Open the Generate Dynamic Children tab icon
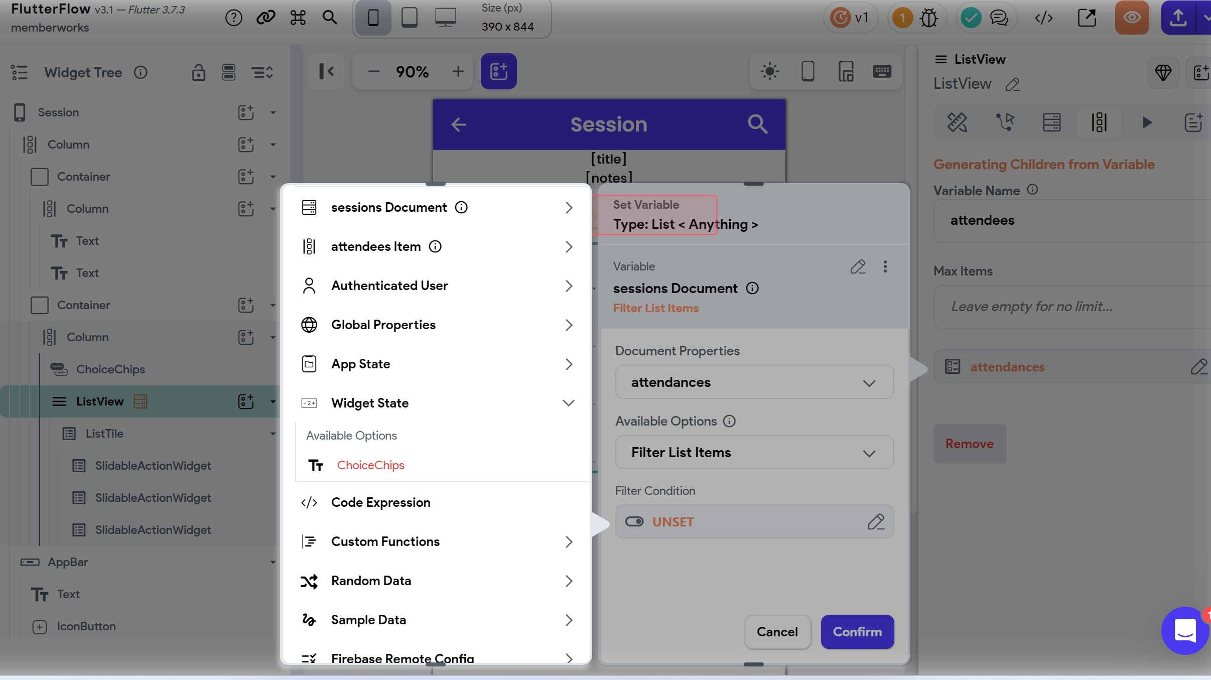1211x680 pixels. 1099,122
